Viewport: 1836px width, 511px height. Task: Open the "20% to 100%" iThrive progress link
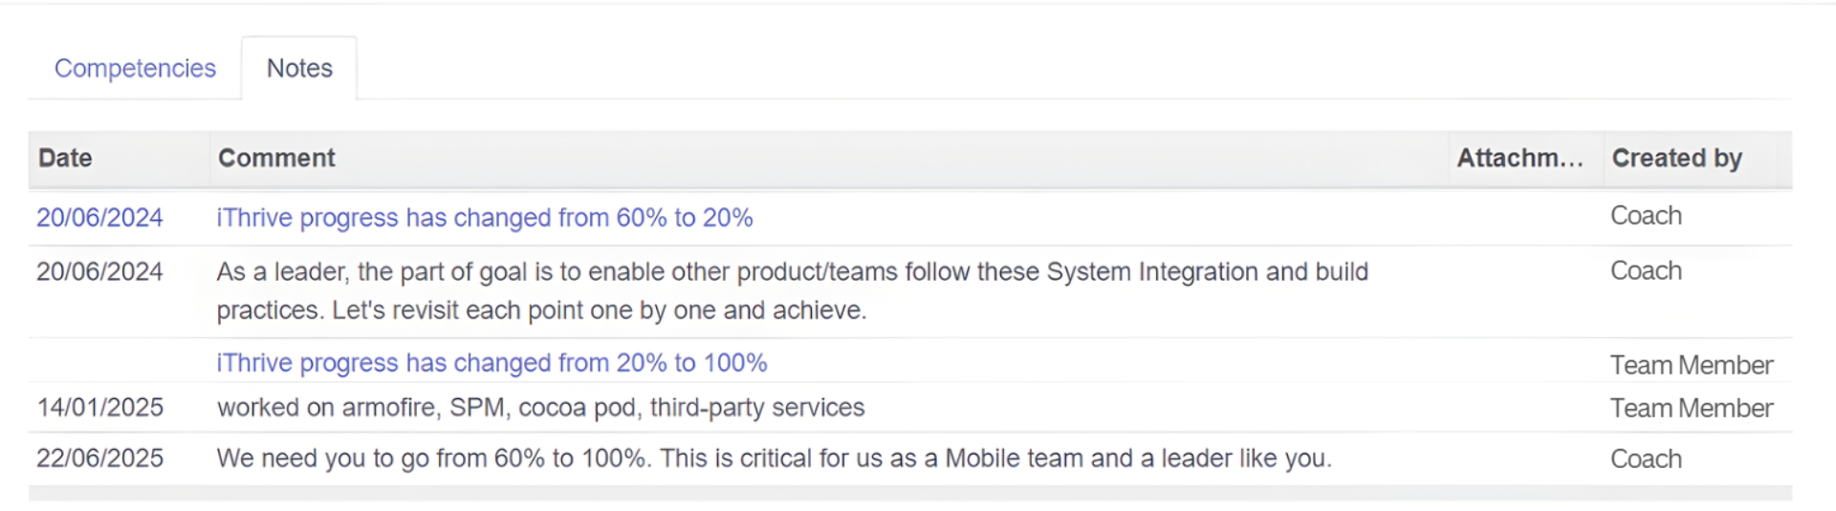[492, 363]
